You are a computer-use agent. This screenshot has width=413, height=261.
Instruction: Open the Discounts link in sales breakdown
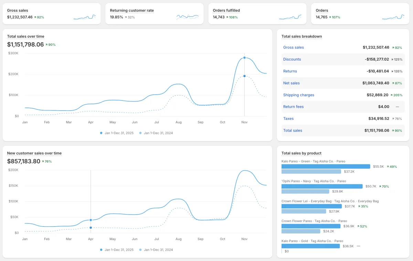[x=292, y=59]
